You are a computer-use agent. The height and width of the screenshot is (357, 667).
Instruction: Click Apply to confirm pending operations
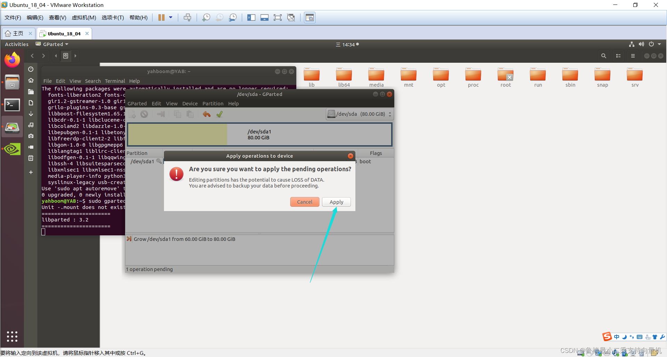click(x=336, y=202)
